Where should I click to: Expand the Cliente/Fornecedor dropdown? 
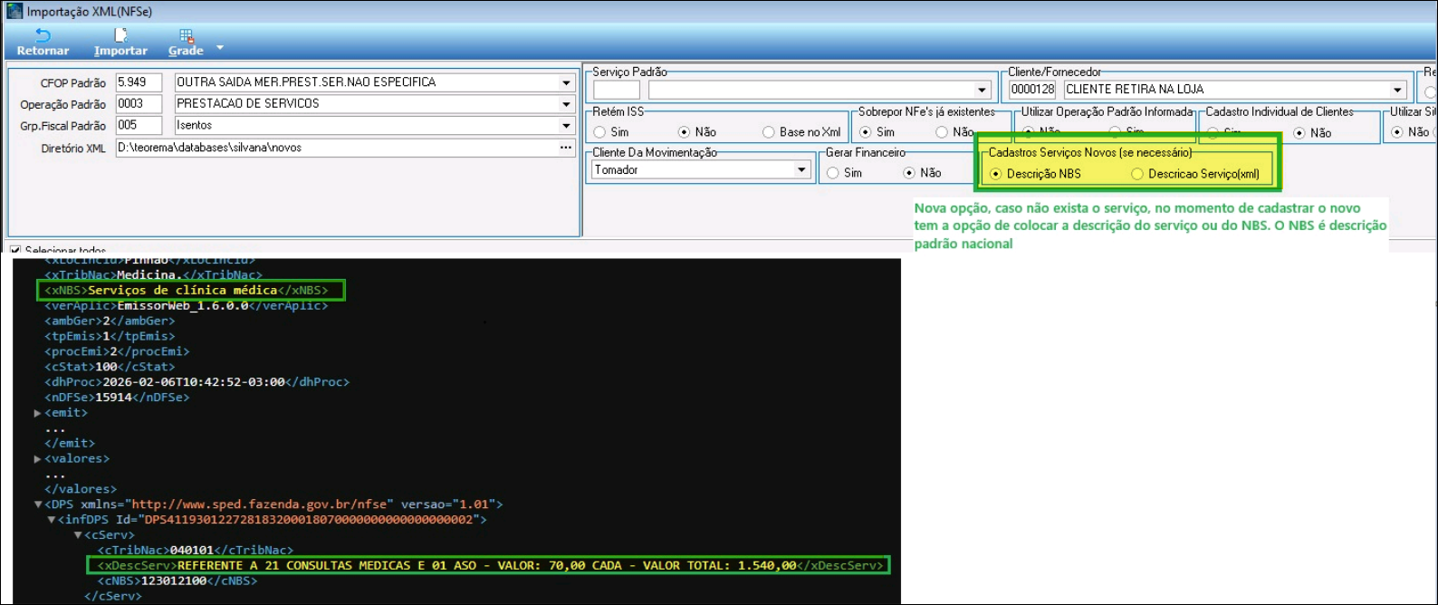click(x=1397, y=90)
